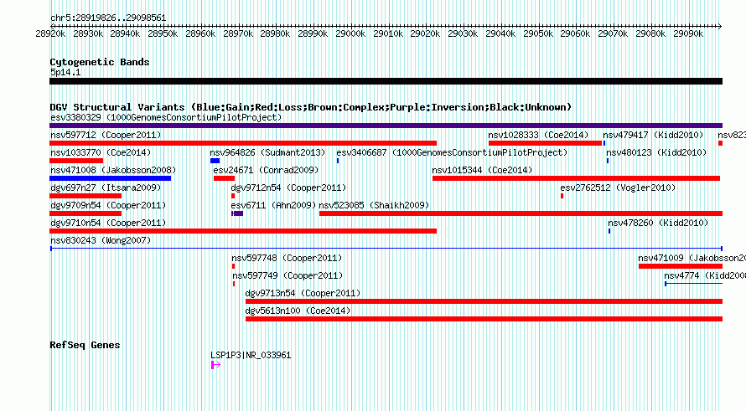Select esv24671 (Conrad2009) label

(x=266, y=170)
